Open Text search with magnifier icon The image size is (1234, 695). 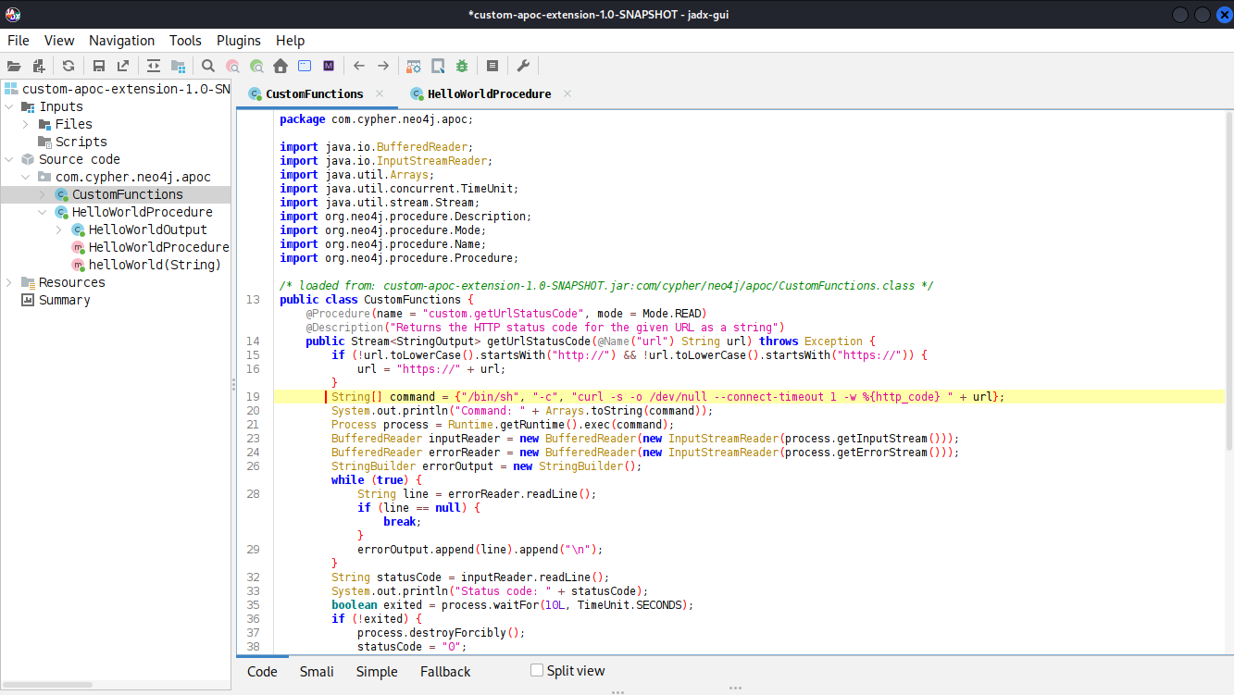click(208, 66)
